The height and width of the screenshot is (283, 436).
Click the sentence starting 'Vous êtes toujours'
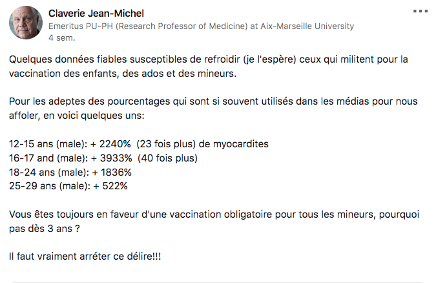click(x=214, y=215)
